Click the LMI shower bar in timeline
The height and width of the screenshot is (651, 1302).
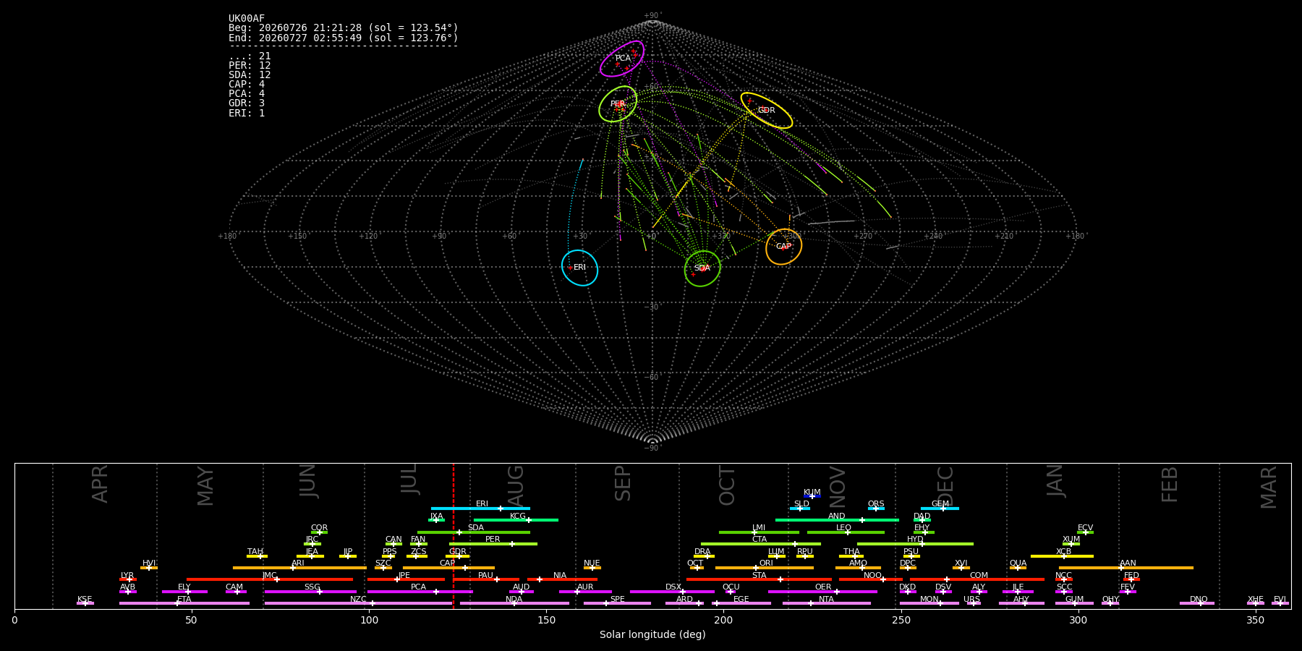coord(759,532)
